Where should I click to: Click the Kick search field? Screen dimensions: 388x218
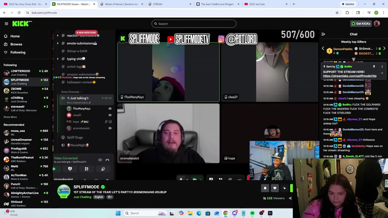[x=194, y=24]
